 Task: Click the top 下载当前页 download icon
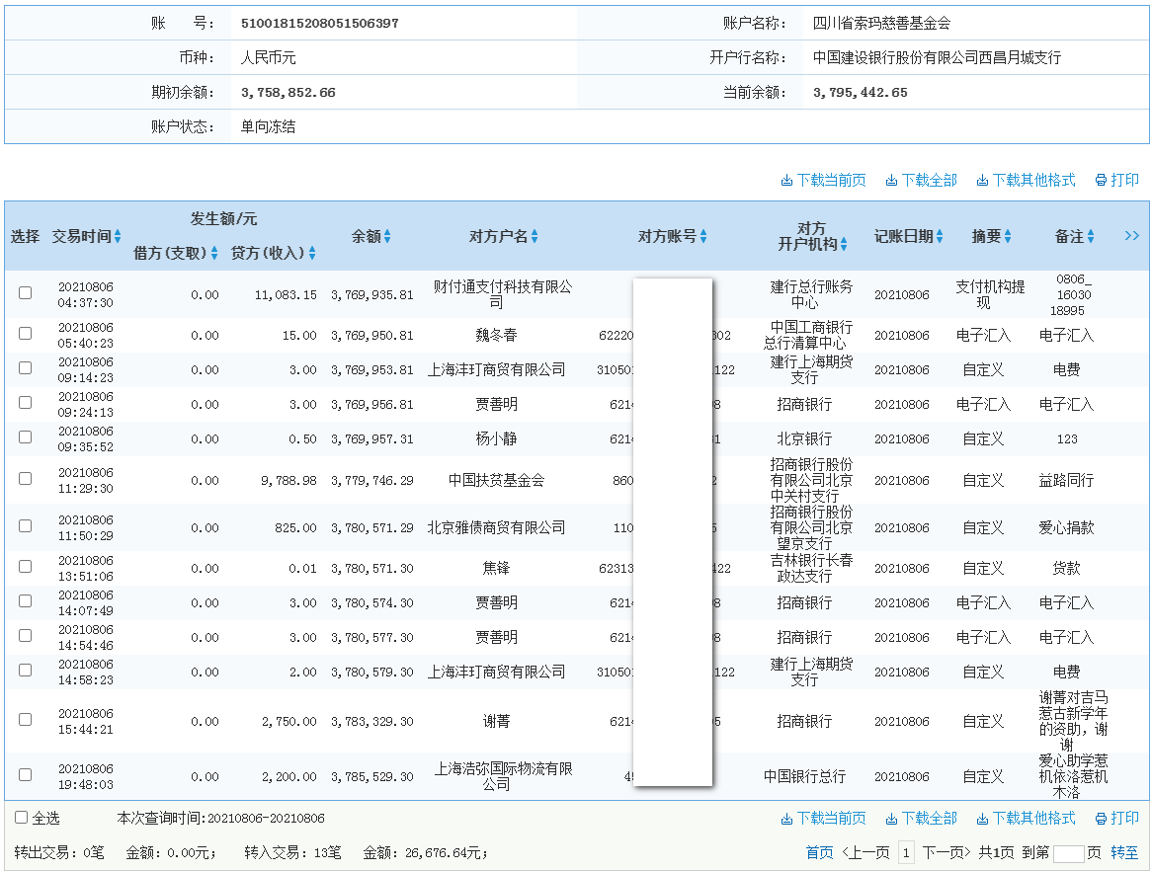click(x=788, y=180)
